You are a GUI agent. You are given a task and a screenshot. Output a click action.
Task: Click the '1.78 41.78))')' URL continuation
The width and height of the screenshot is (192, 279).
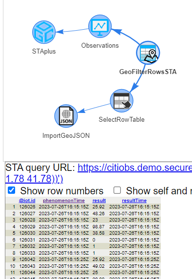point(34,179)
